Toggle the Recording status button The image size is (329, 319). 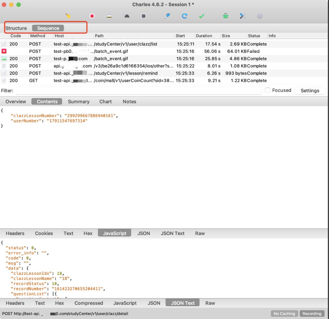(312, 314)
